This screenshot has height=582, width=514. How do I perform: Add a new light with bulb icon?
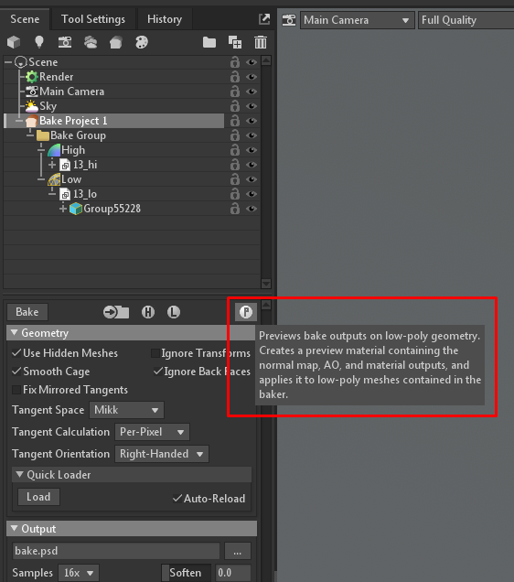point(39,42)
